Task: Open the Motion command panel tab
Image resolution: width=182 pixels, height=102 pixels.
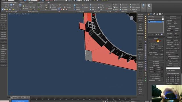Action: [157, 14]
